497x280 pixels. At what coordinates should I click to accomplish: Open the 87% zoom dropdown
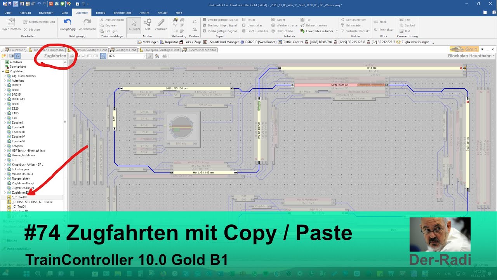145,56
